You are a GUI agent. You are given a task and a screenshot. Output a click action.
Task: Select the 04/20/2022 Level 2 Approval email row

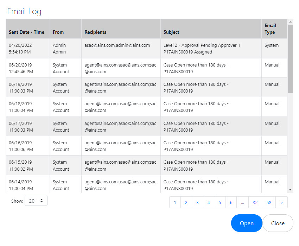tap(146, 49)
